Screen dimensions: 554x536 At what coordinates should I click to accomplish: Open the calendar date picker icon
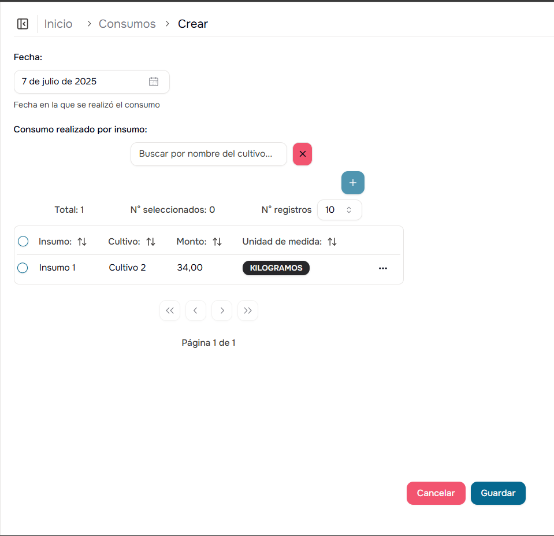pos(154,82)
